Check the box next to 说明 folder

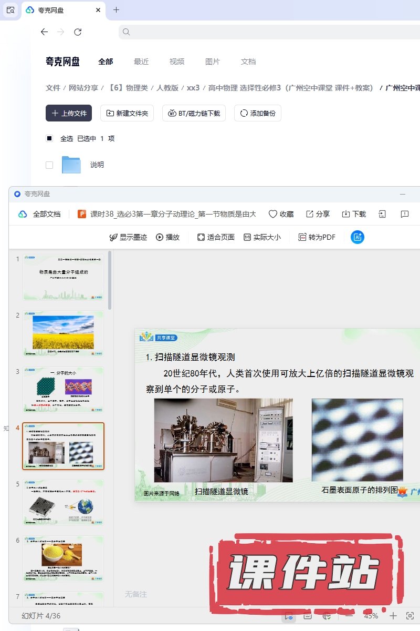(49, 165)
